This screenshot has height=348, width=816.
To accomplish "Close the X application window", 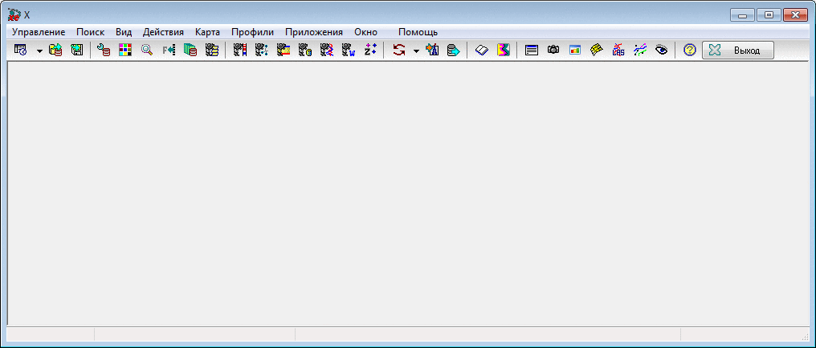I will [795, 15].
